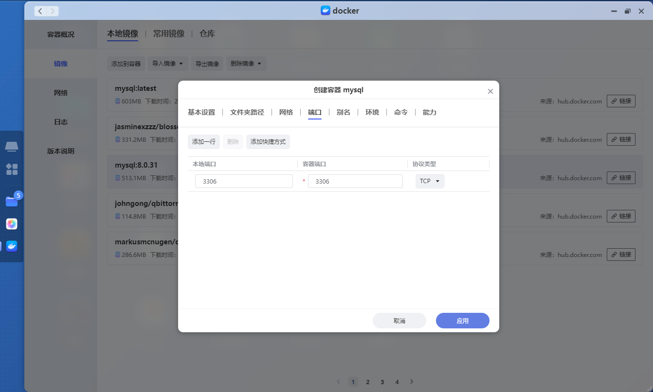653x392 pixels.
Task: Click the forward navigation arrow icon
Action: 53,11
